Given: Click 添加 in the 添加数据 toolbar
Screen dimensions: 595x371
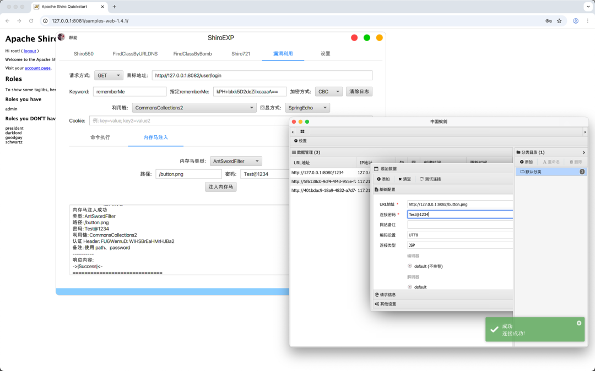Looking at the screenshot, I should (x=383, y=179).
